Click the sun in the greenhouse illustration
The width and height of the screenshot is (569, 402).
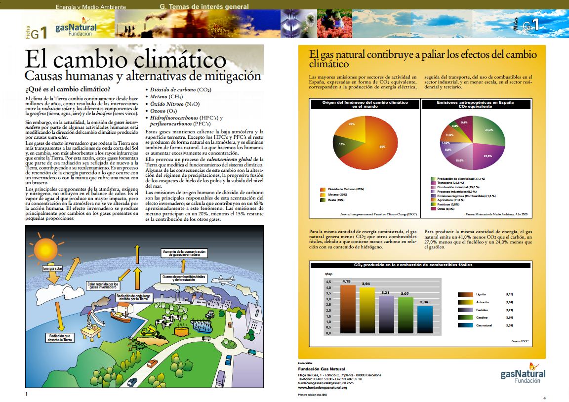click(x=46, y=250)
